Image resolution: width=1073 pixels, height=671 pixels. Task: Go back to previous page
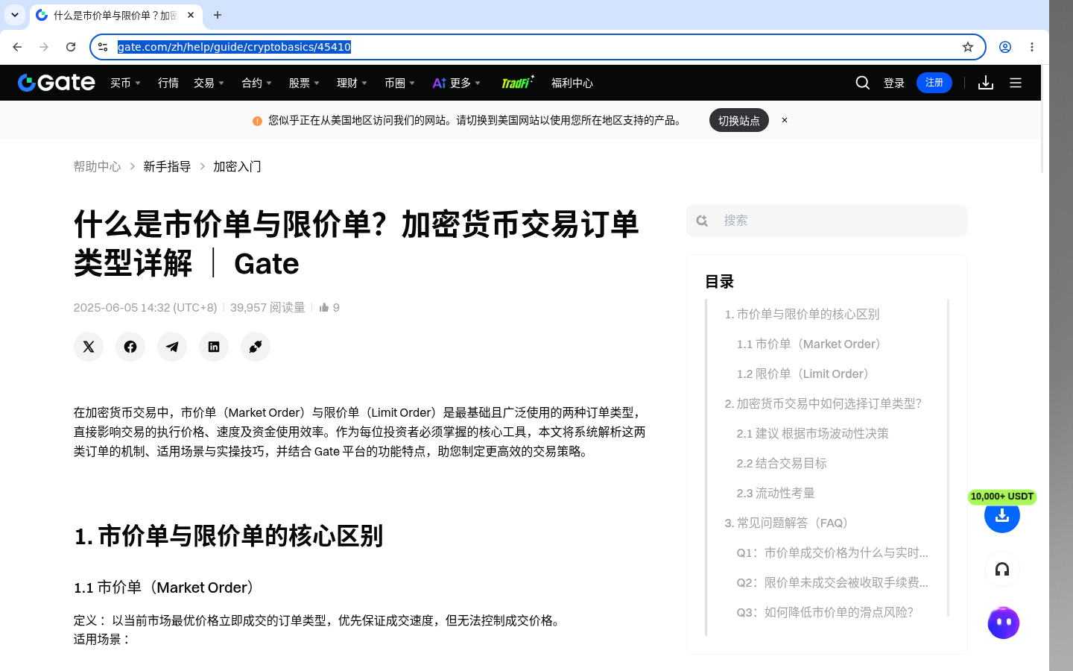pos(17,47)
